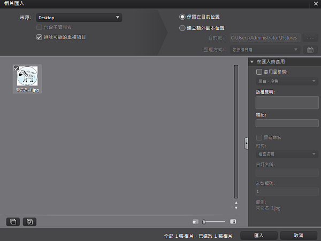Click the 標記 input field
The image size is (321, 241).
[x=287, y=123]
